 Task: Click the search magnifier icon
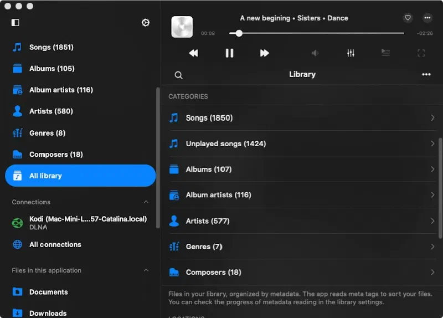(x=178, y=75)
